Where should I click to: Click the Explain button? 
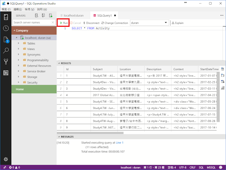tap(178, 23)
